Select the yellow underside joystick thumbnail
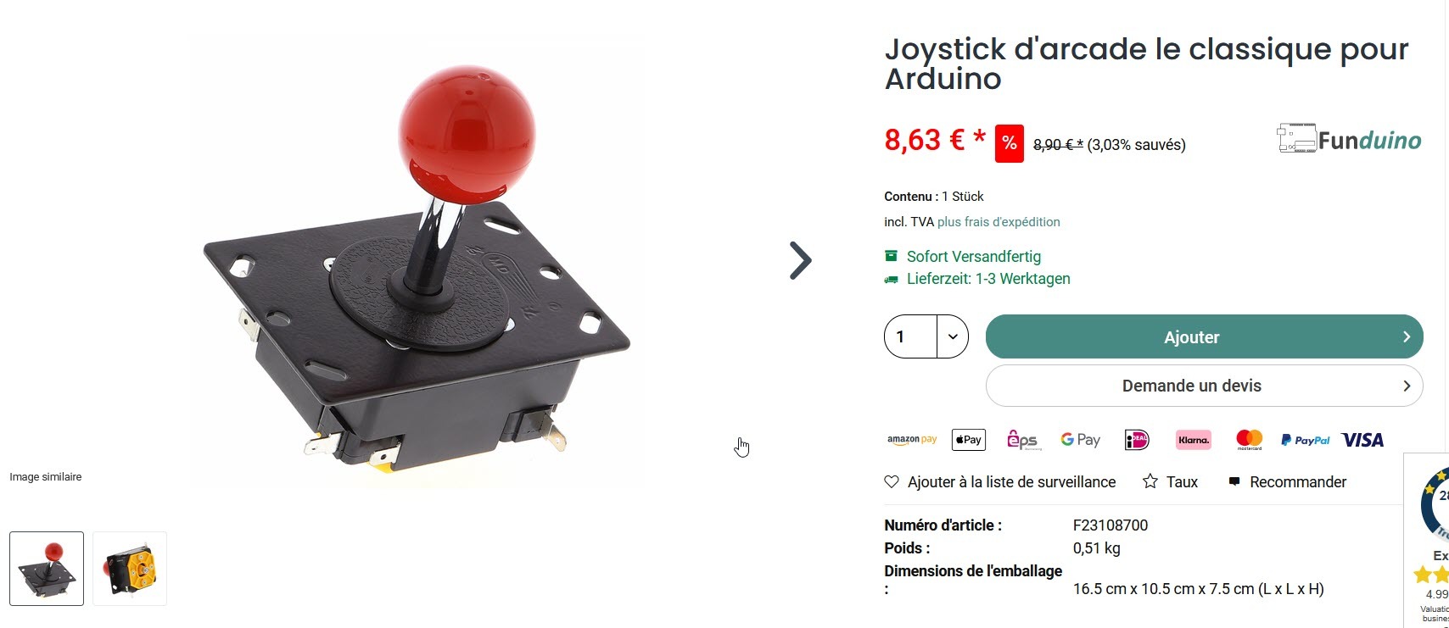Image resolution: width=1449 pixels, height=628 pixels. 130,569
